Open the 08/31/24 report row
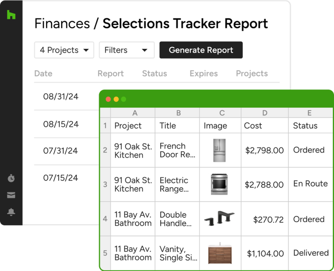The height and width of the screenshot is (271, 334). click(61, 97)
